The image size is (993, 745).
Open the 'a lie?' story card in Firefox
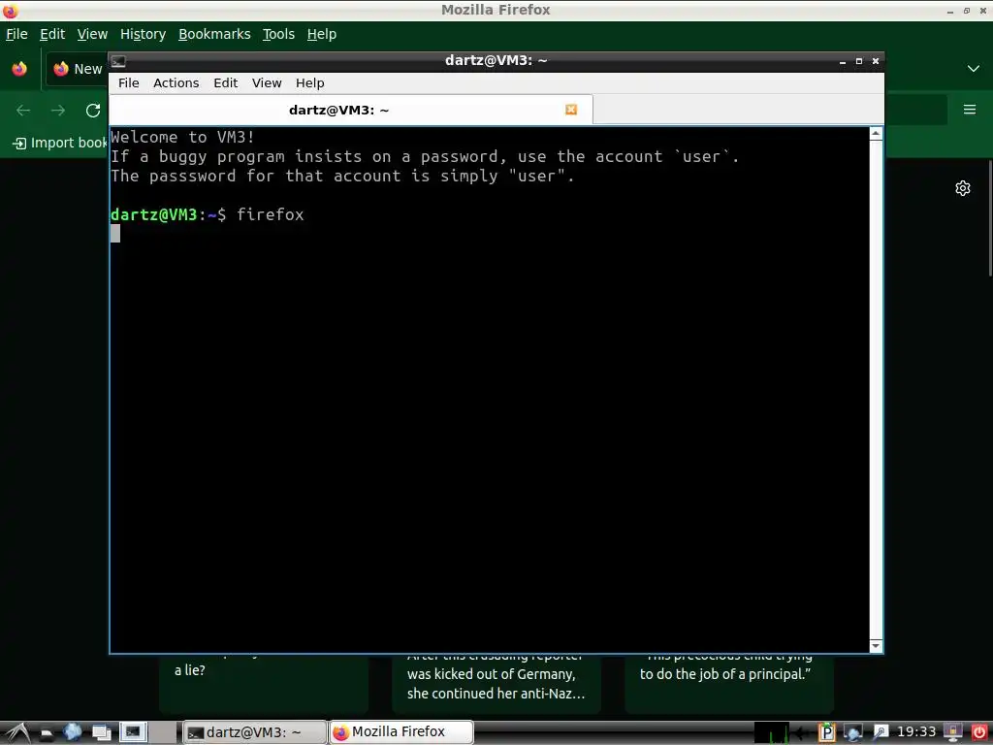tap(264, 684)
